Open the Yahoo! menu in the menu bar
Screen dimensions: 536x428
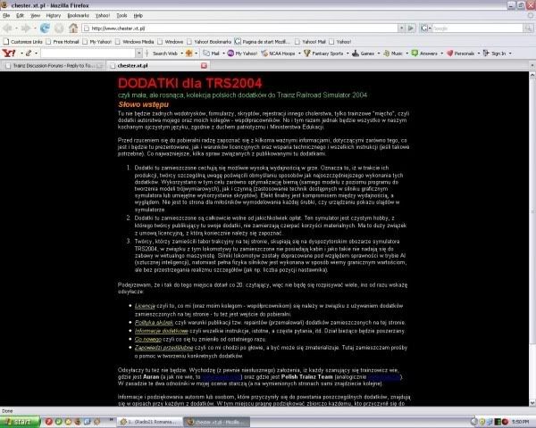tap(103, 15)
